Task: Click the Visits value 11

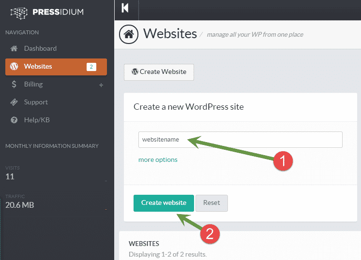Action: coord(10,176)
